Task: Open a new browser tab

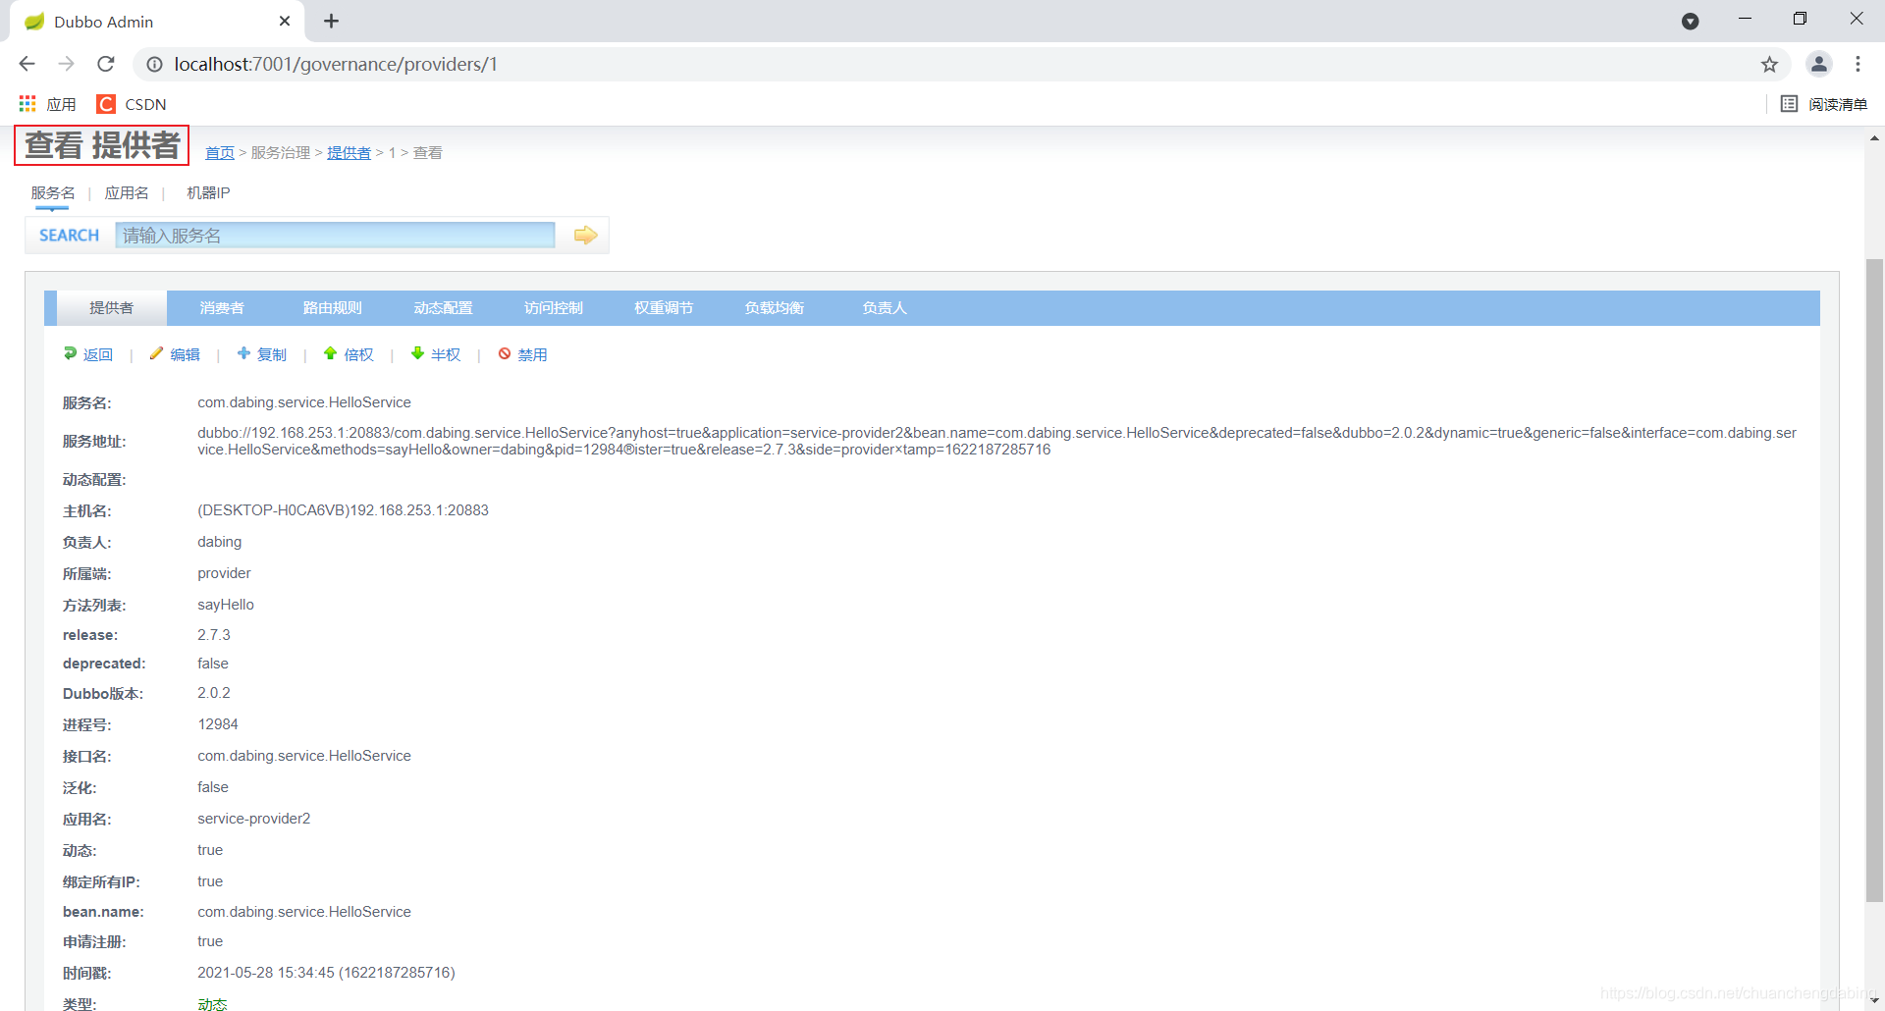Action: click(332, 21)
